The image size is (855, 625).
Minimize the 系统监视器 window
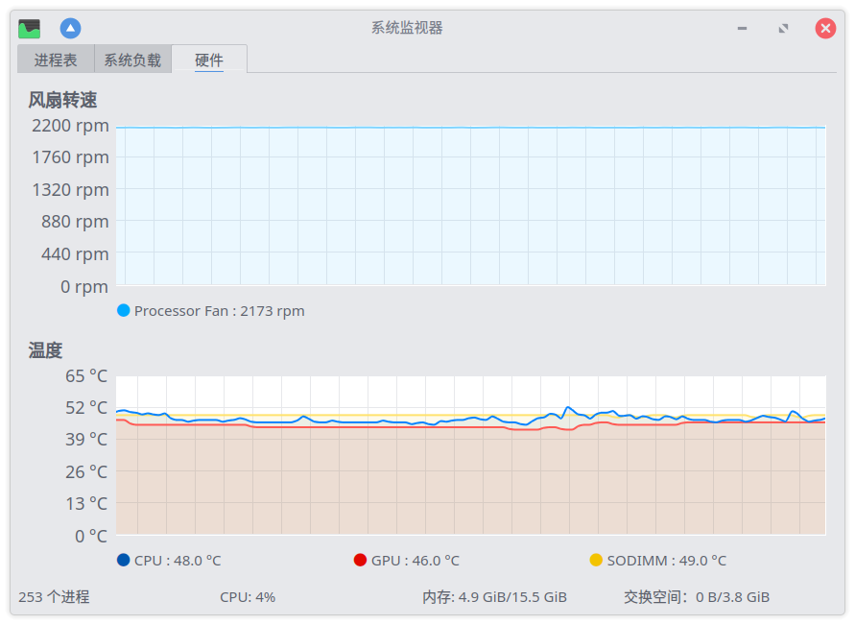(x=742, y=29)
